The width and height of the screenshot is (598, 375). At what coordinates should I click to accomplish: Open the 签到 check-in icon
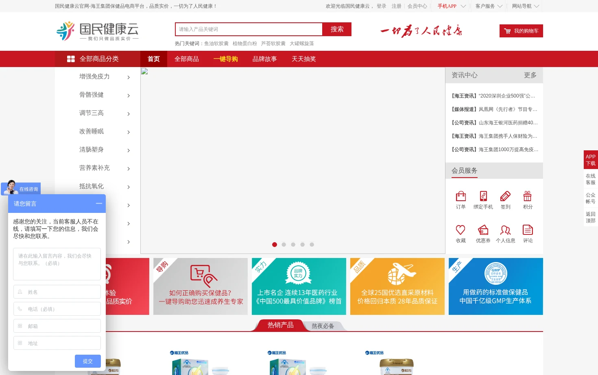coord(505,196)
